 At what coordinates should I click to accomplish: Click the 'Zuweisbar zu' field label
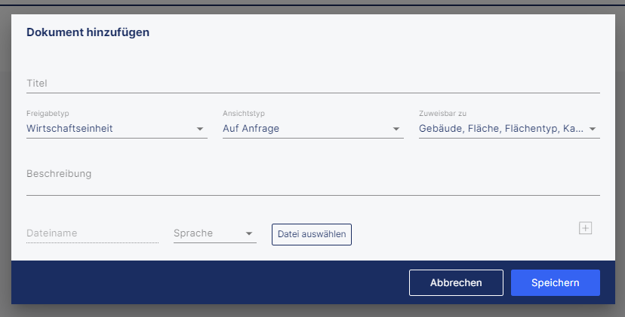pos(437,113)
